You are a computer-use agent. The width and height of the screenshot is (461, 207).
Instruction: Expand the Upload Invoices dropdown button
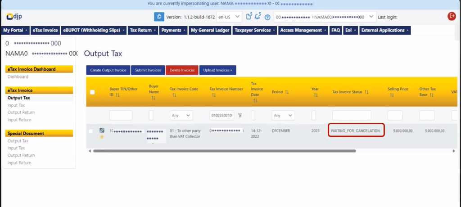(217, 70)
